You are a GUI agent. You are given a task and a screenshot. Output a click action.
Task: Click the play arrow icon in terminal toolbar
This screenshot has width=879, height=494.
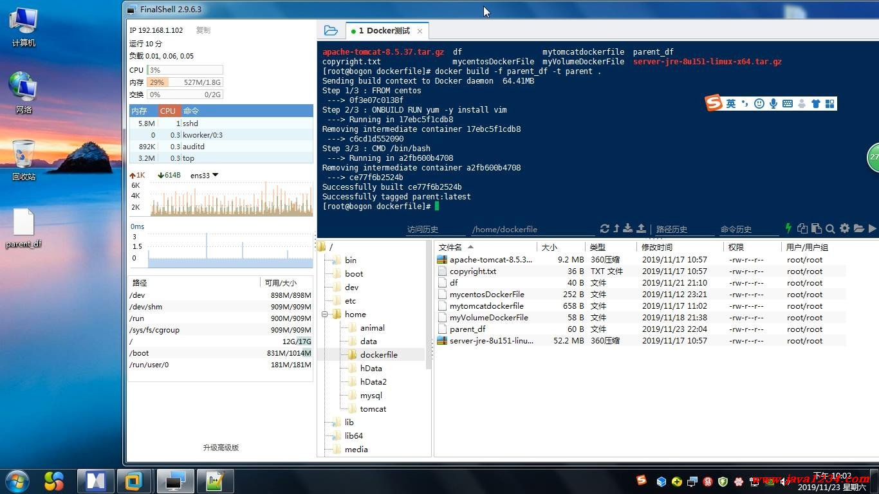click(x=872, y=228)
